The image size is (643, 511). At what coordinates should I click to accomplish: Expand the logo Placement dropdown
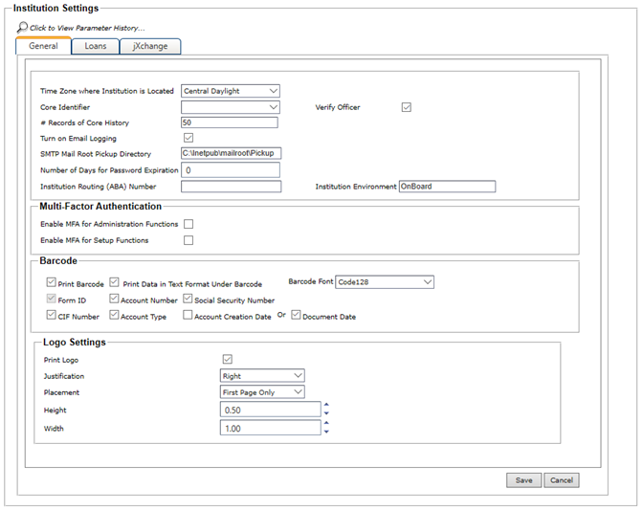tap(262, 392)
